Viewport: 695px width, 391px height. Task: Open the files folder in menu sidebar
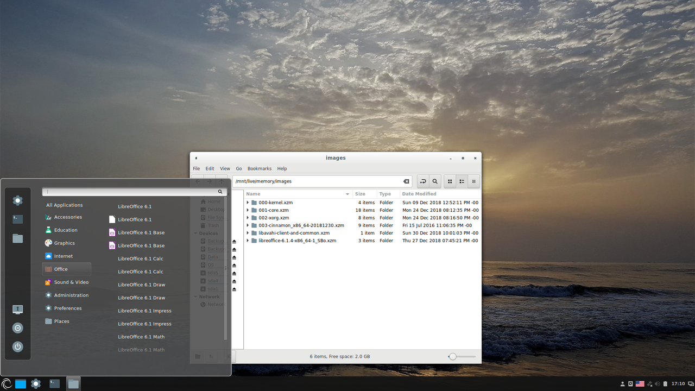(18, 238)
